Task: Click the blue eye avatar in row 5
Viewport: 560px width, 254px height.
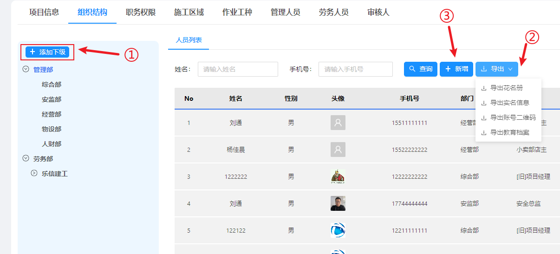Action: coord(338,230)
